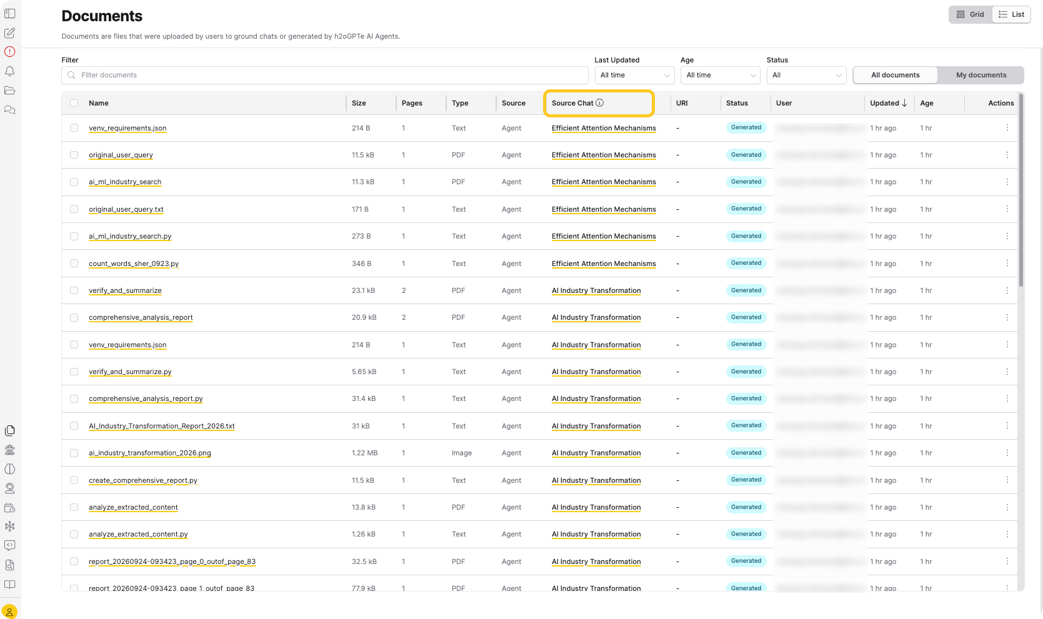Open the network graph nodes icon

pos(10,527)
